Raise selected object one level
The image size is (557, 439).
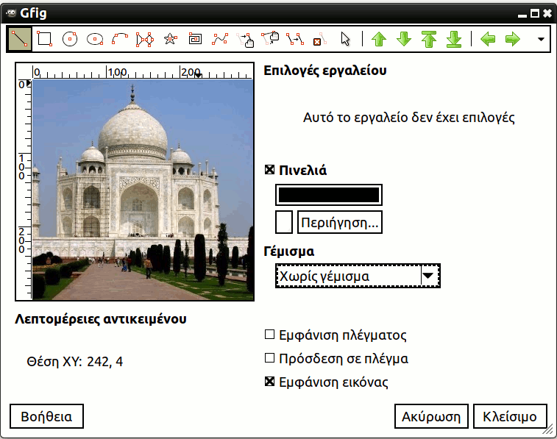pos(378,39)
